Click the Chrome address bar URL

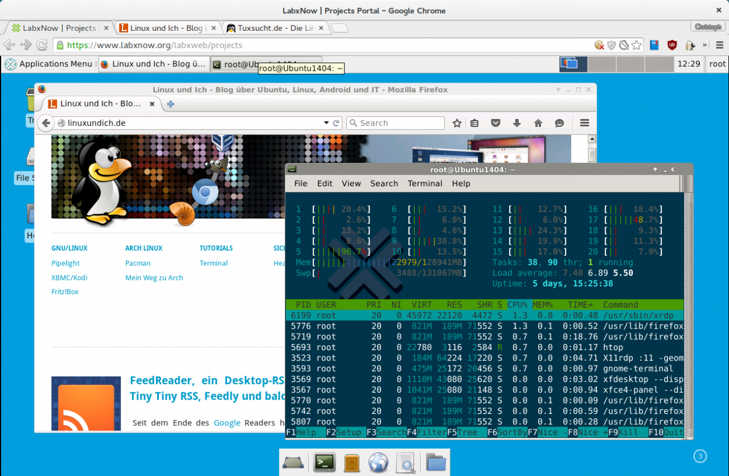(x=155, y=45)
